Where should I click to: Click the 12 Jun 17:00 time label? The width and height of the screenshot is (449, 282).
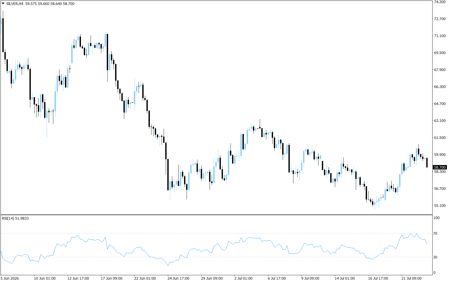point(78,278)
